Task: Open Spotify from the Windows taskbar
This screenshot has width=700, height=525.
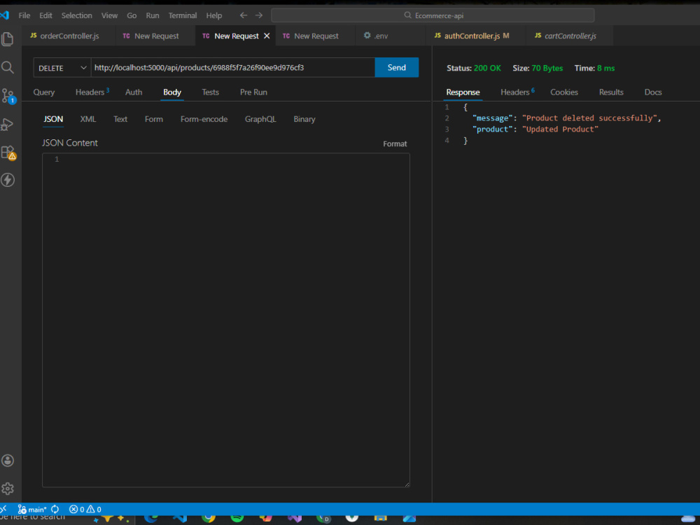Action: click(237, 517)
